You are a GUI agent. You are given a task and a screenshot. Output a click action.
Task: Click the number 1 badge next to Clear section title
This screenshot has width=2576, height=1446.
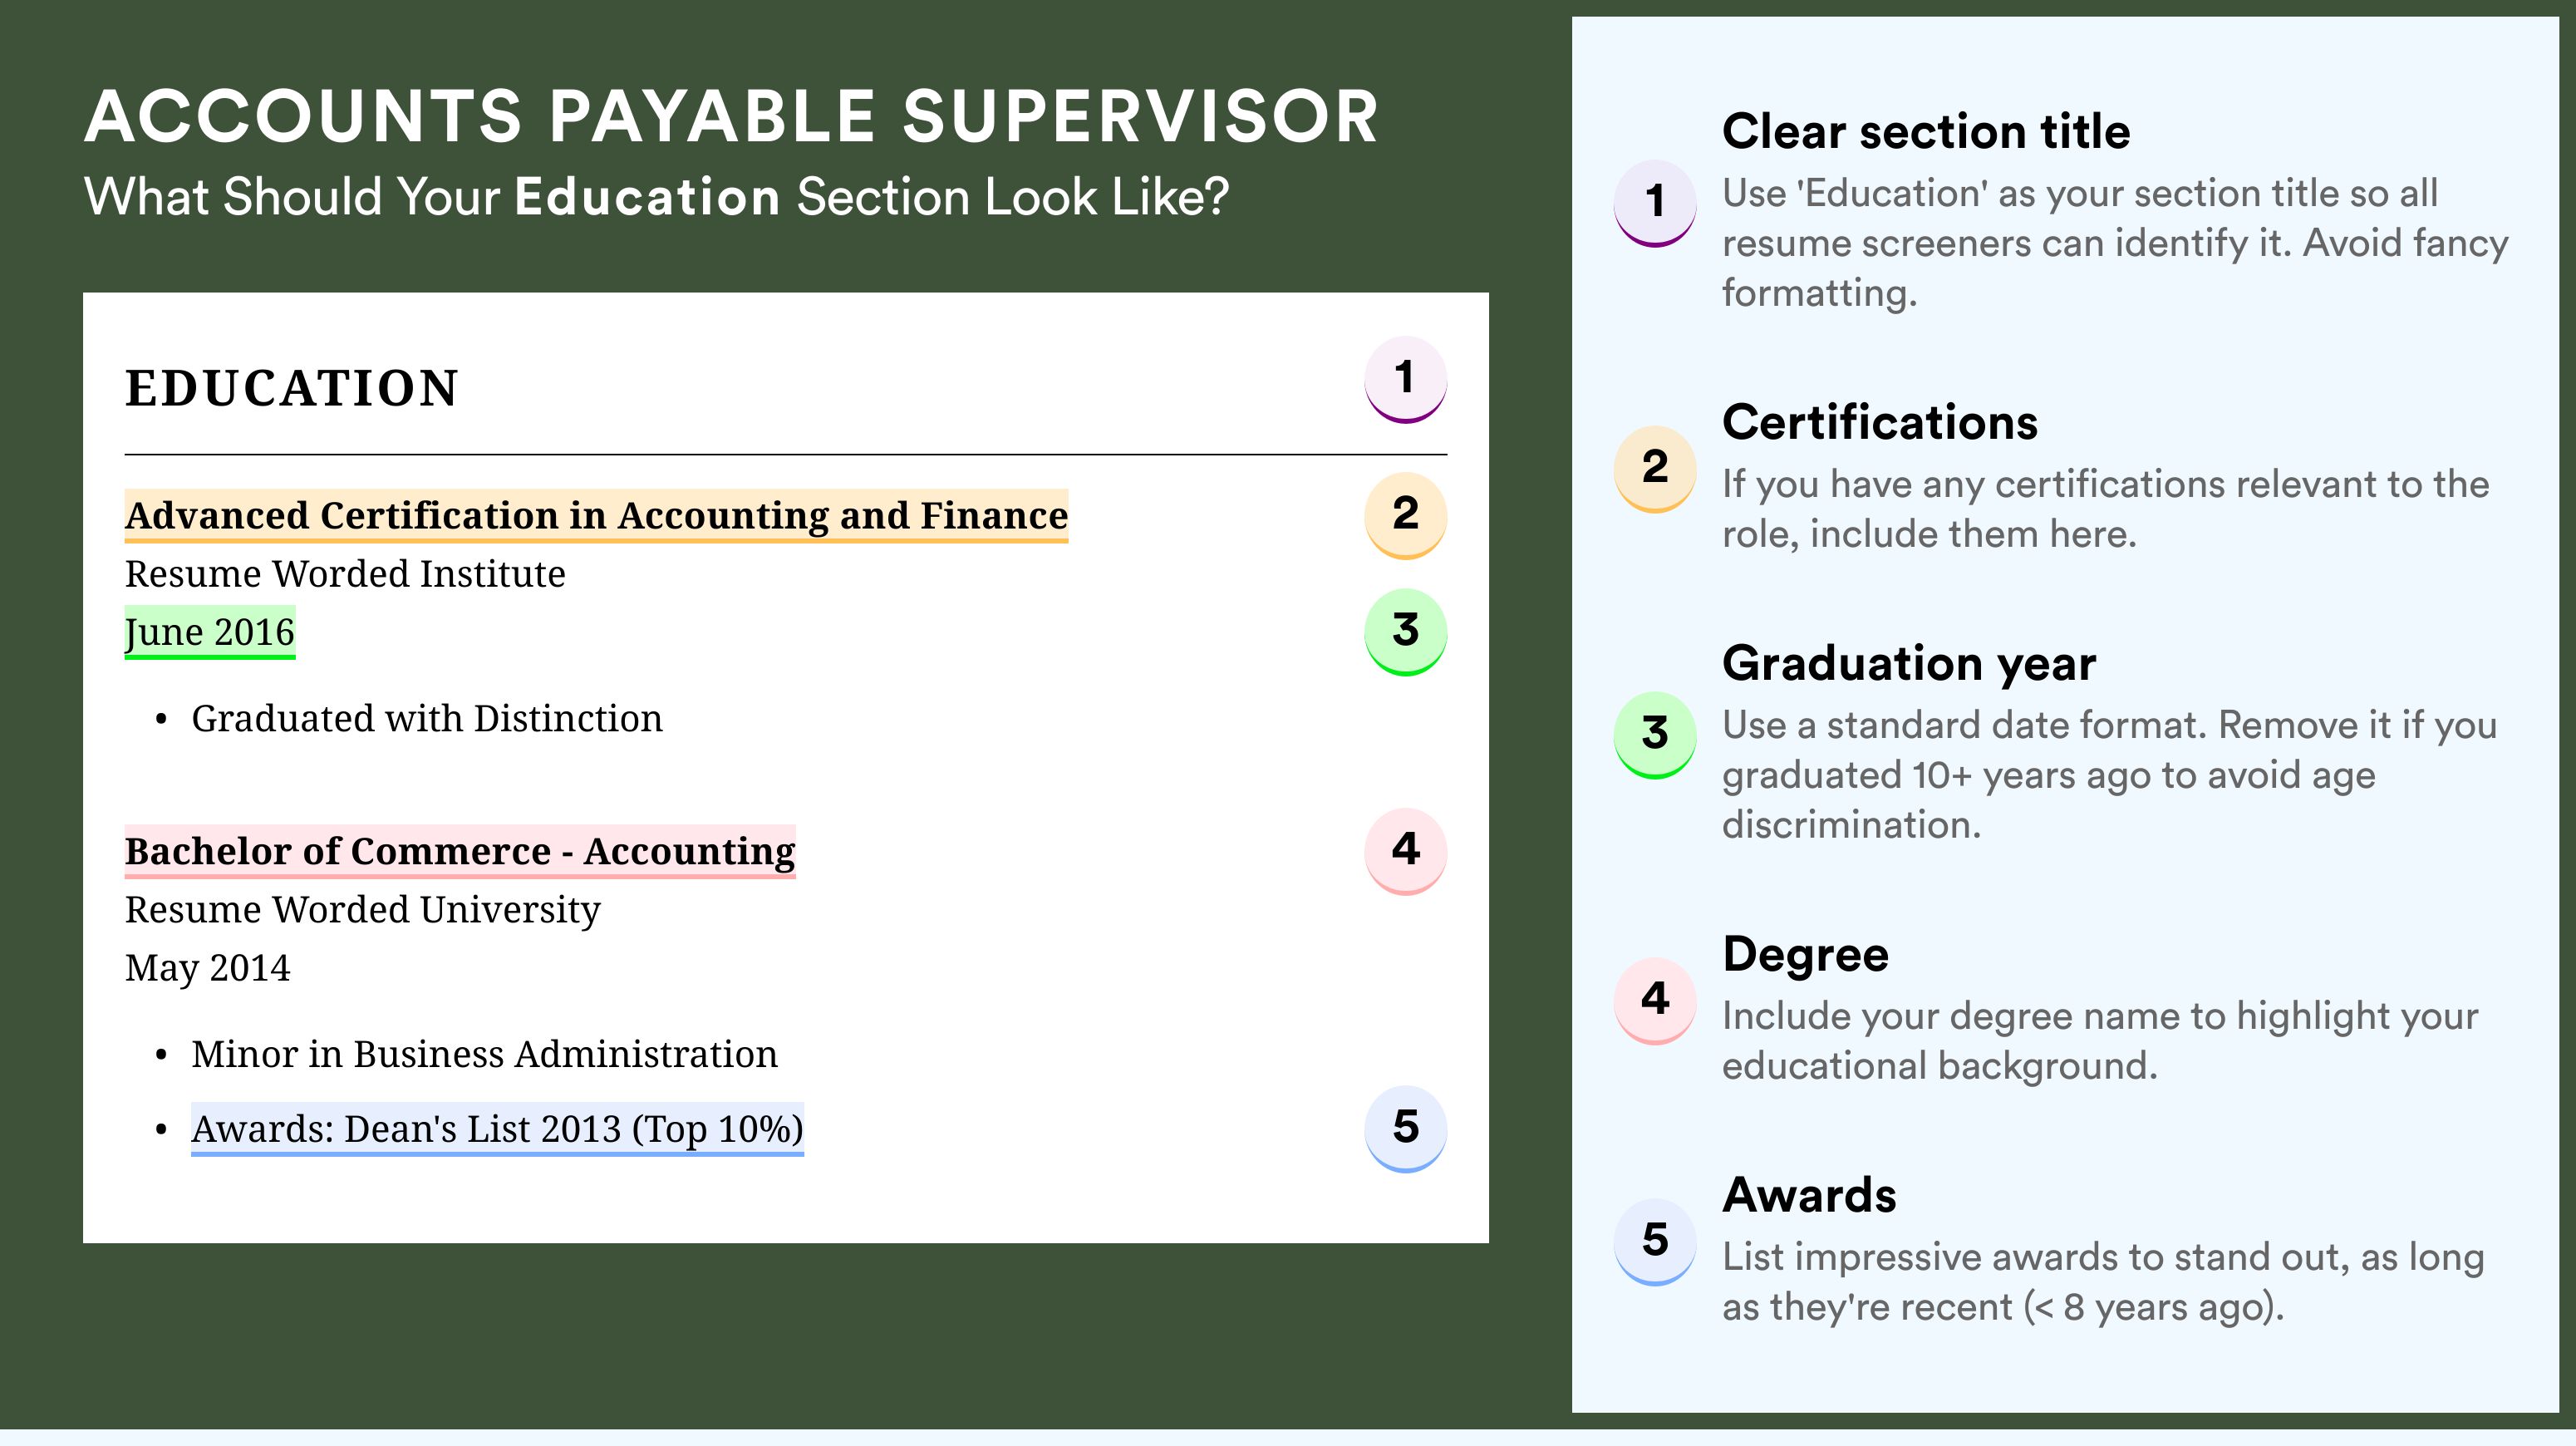click(x=1655, y=203)
